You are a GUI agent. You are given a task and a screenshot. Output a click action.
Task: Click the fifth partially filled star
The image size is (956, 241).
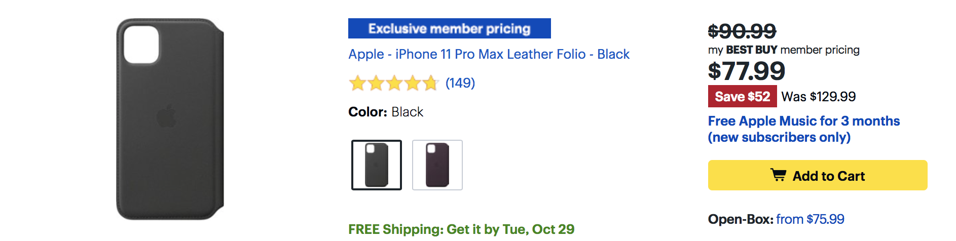coord(430,83)
